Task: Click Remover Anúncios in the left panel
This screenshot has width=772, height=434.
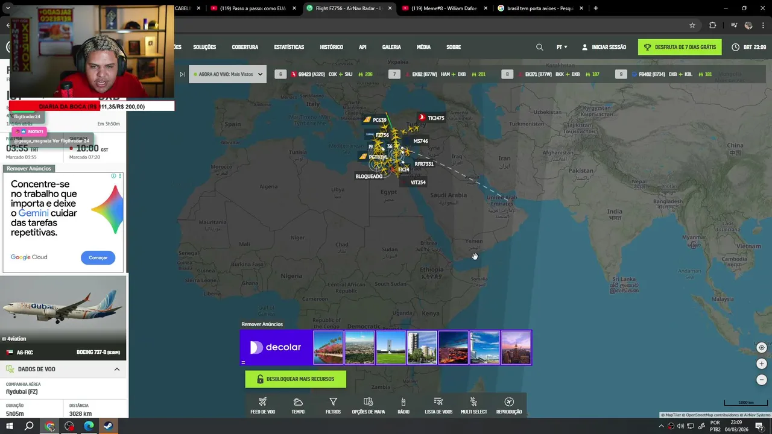Action: coord(29,169)
